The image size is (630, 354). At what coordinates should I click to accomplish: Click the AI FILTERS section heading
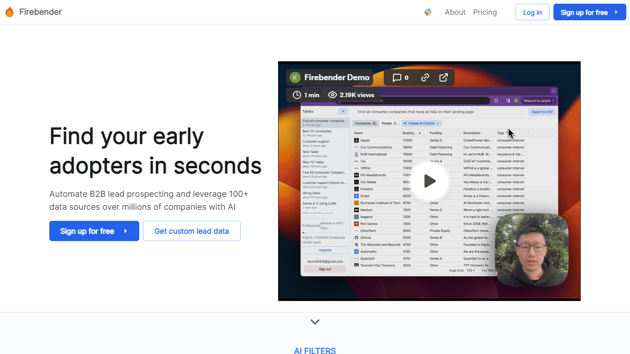[x=315, y=351]
